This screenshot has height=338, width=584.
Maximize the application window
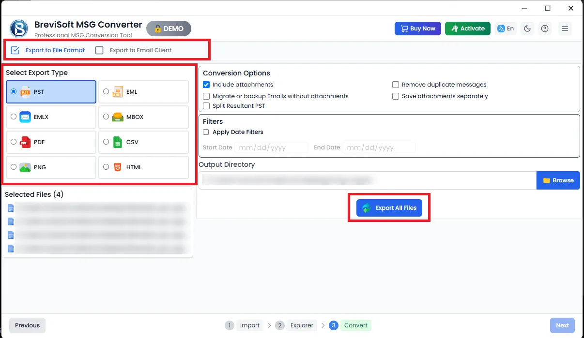[548, 8]
